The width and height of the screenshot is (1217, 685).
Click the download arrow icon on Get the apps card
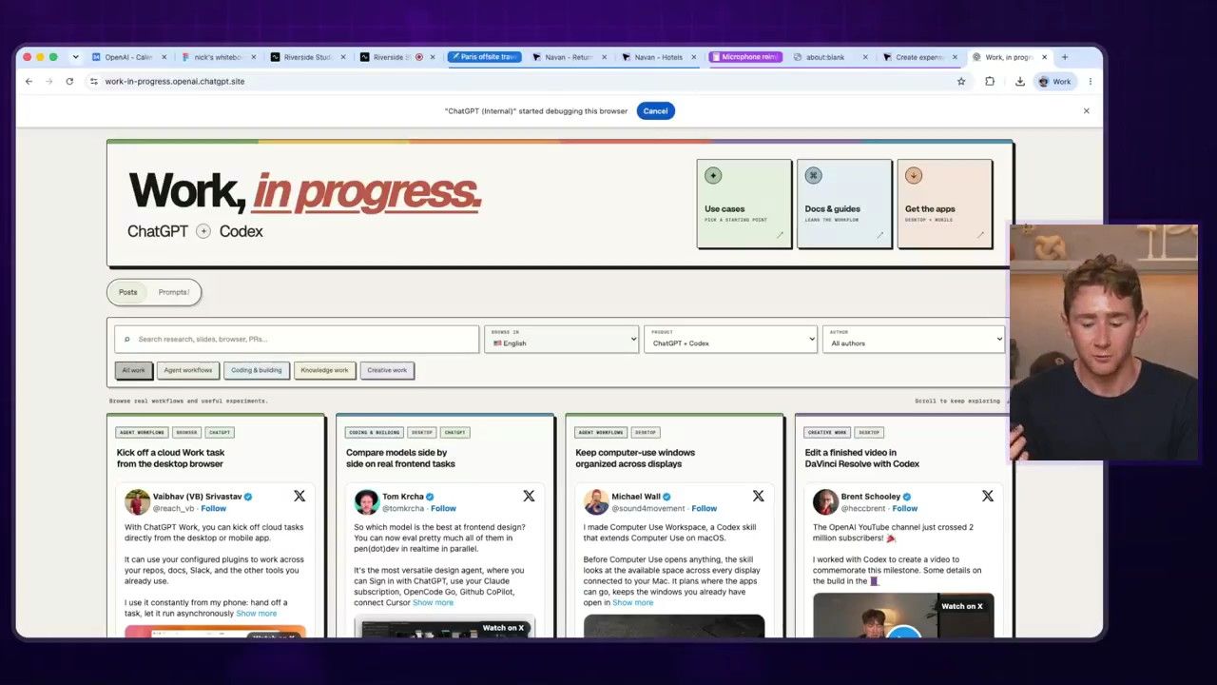pos(914,175)
